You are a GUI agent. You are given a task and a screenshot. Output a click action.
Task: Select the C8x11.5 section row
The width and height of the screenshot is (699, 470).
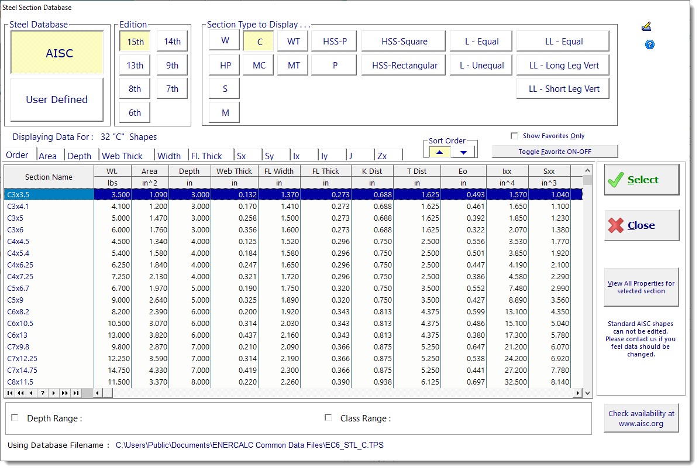click(x=293, y=382)
